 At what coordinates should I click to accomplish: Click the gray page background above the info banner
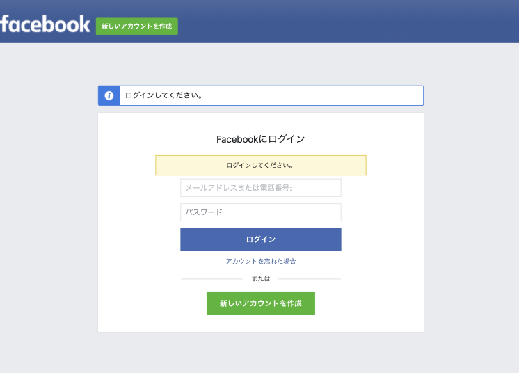[x=261, y=64]
